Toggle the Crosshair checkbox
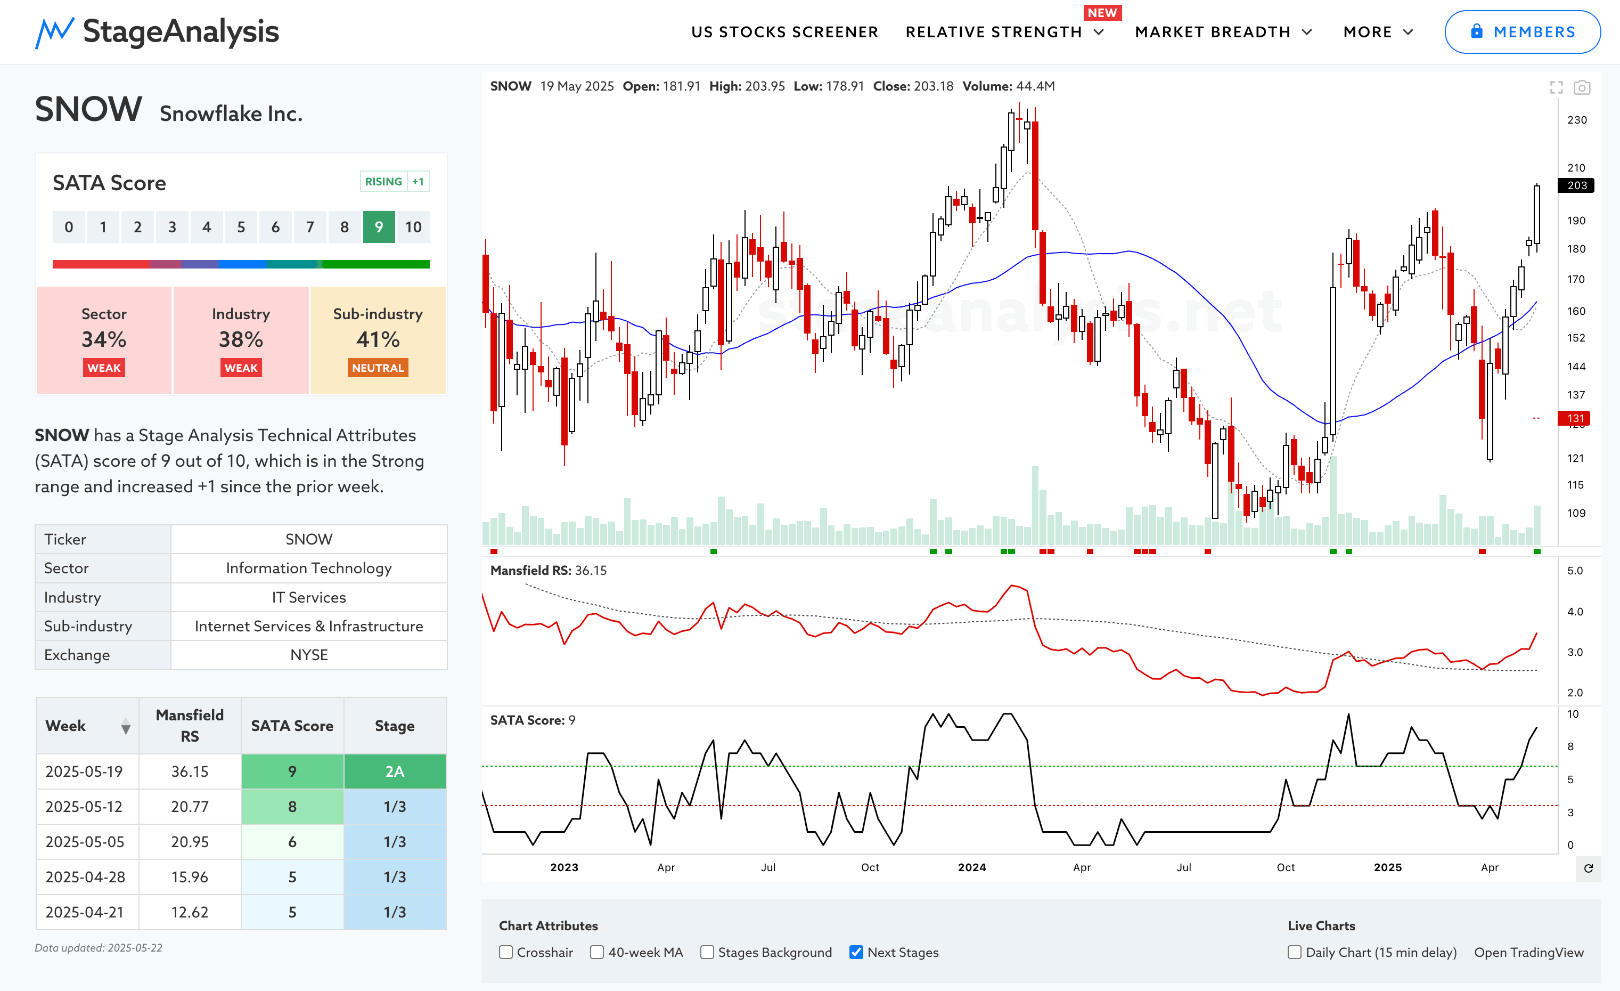The height and width of the screenshot is (991, 1620). click(505, 952)
